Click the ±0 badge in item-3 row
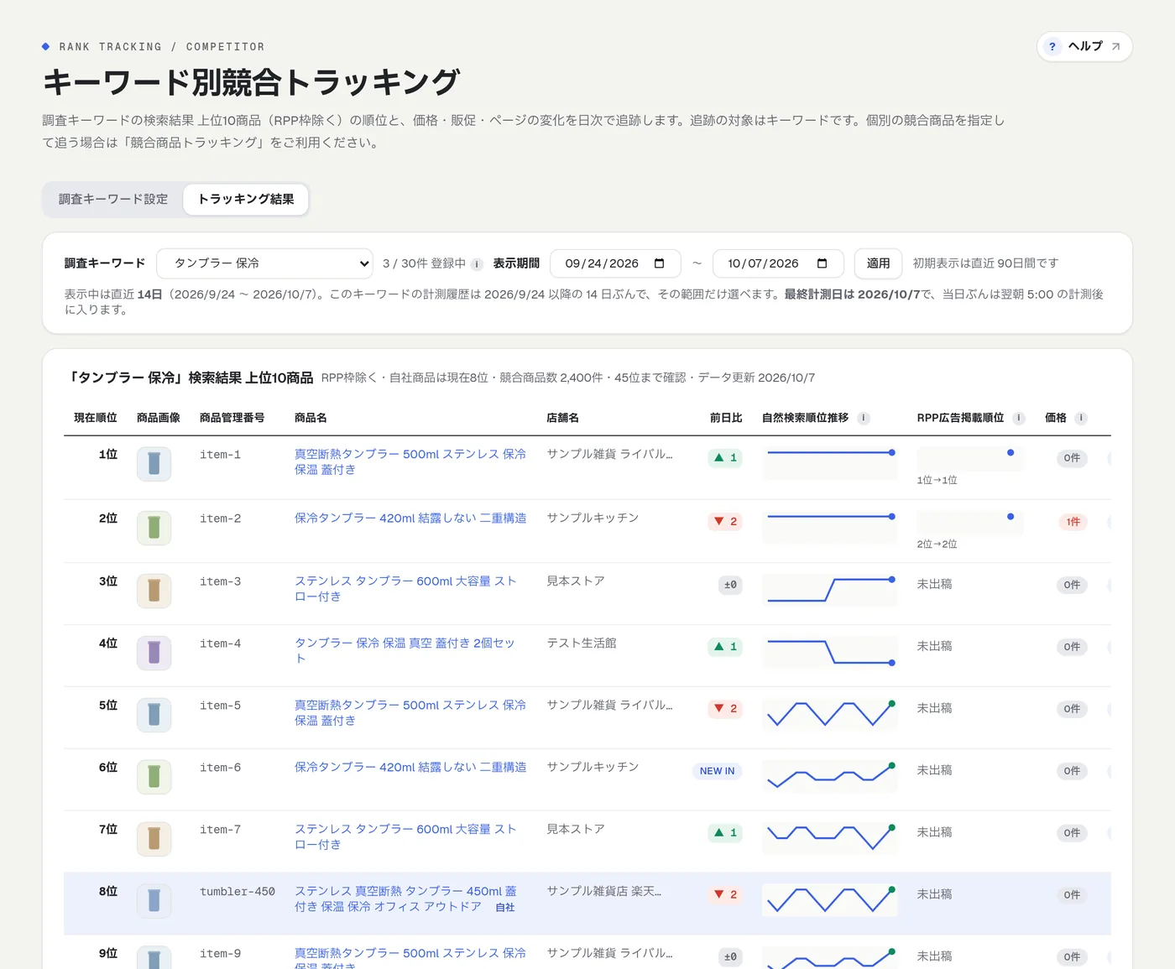This screenshot has width=1175, height=969. coord(730,585)
